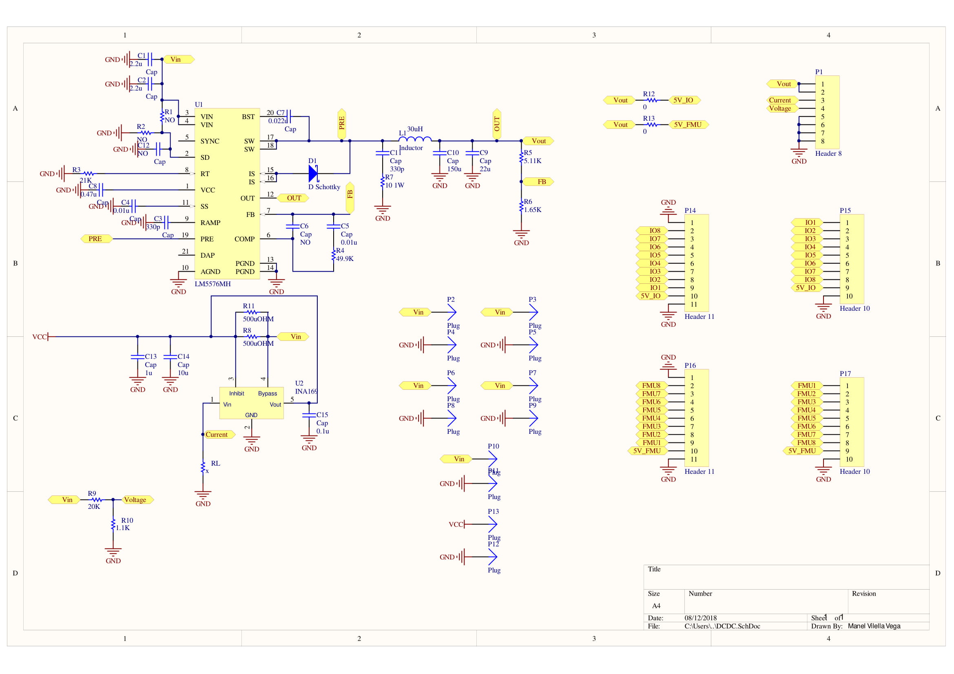
Task: Select the C15 capacitor symbol
Action: (309, 415)
